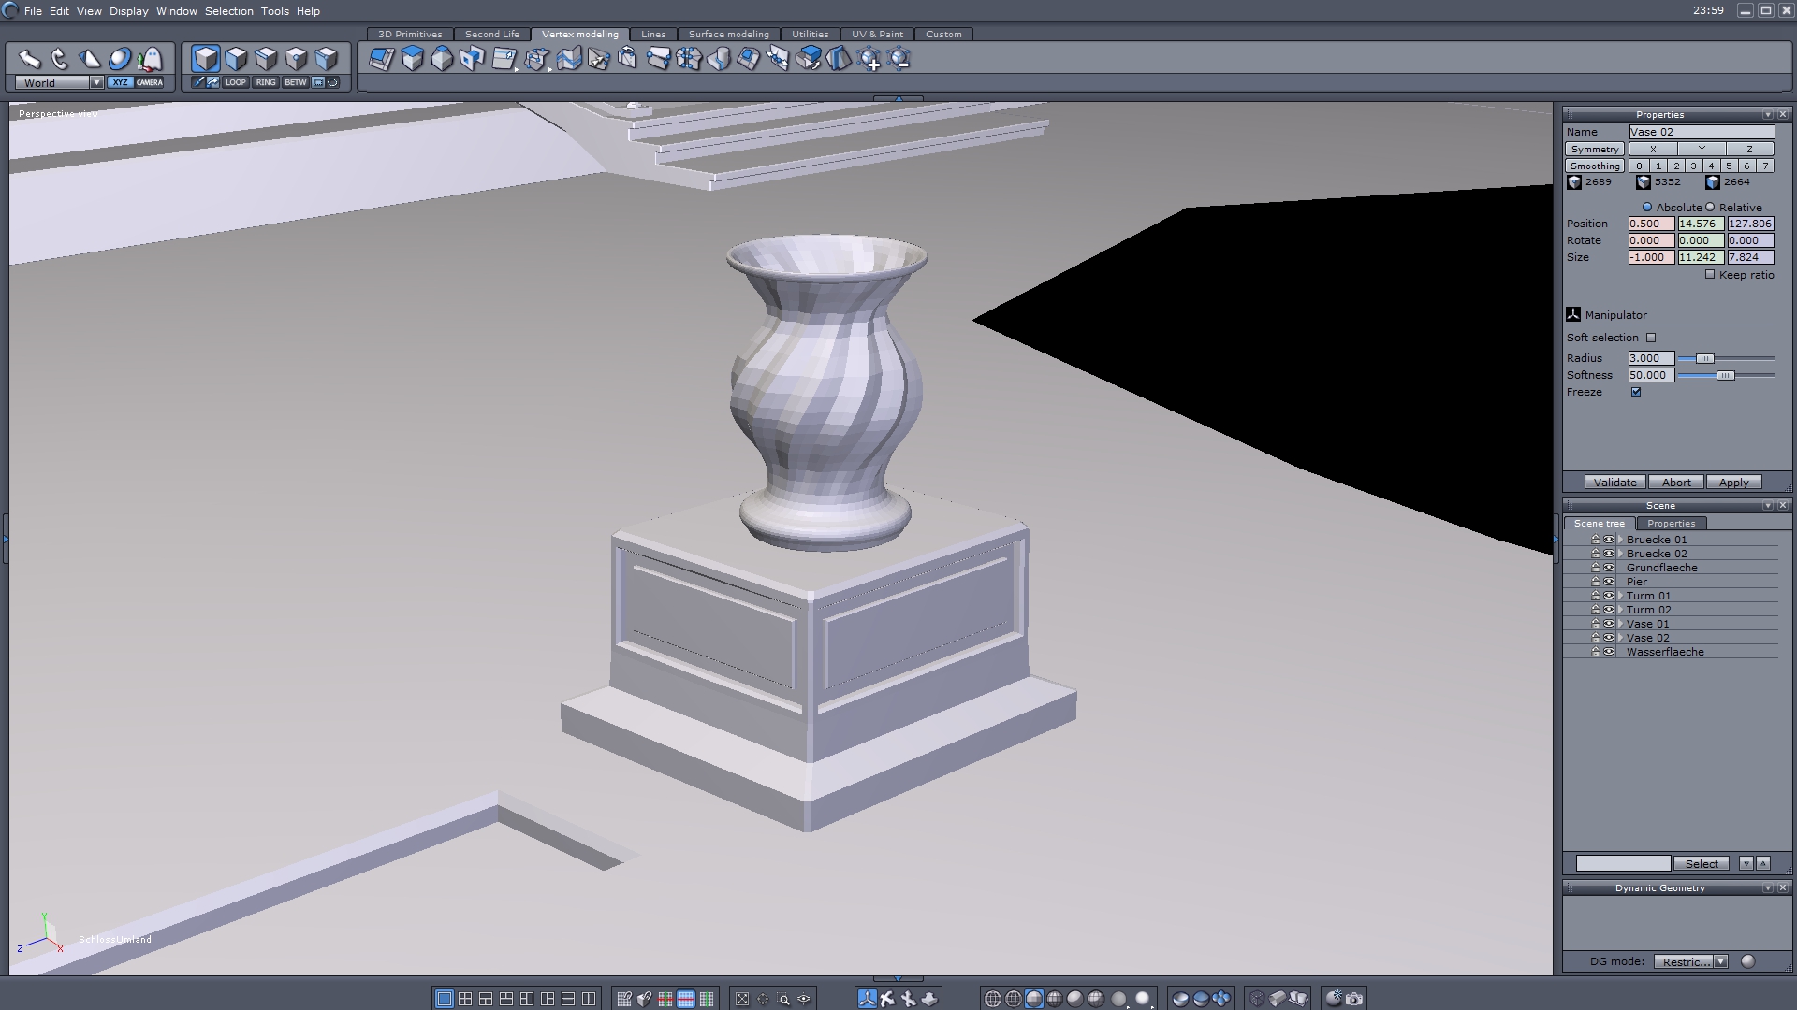Click the magnifier zoom-to-selection icon
The width and height of the screenshot is (1797, 1010).
[783, 999]
